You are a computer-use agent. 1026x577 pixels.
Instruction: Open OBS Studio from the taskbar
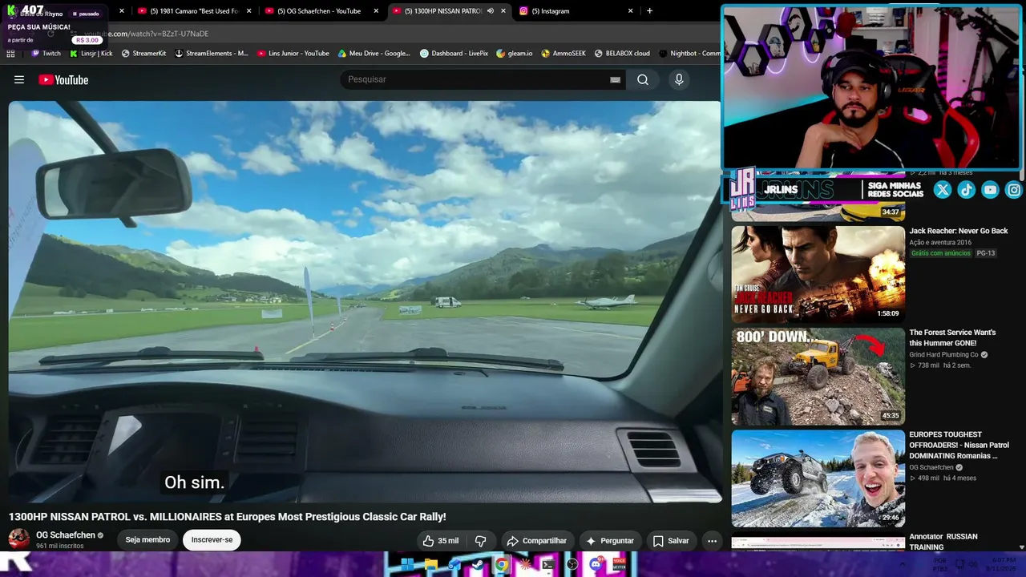pos(572,565)
